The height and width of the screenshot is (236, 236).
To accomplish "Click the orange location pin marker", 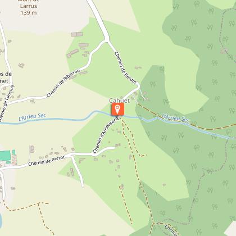I will coord(117,109).
